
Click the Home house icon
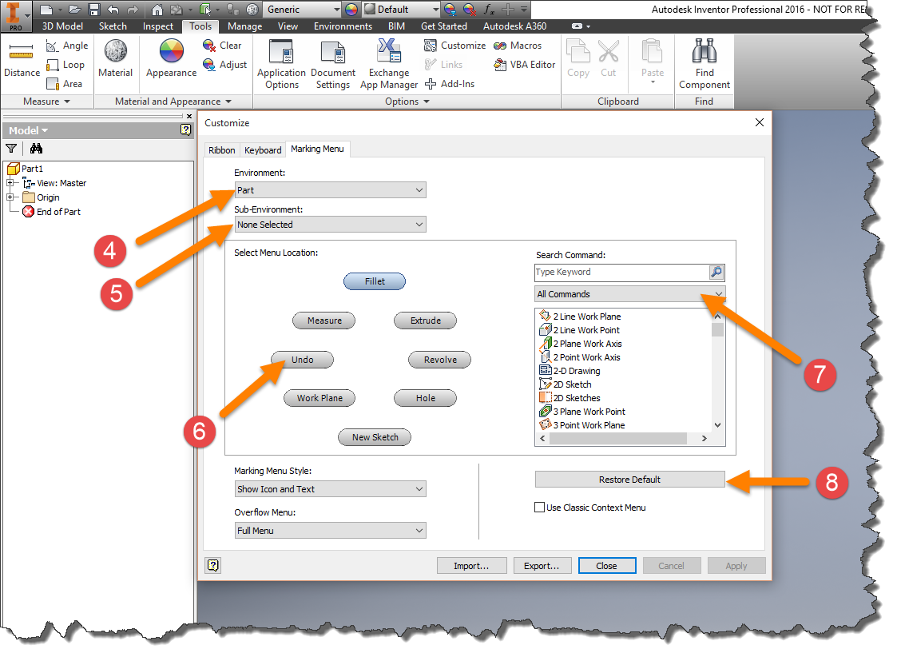(x=157, y=9)
